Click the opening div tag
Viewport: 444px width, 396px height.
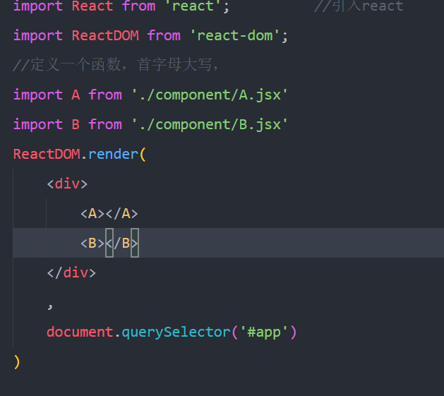click(67, 184)
